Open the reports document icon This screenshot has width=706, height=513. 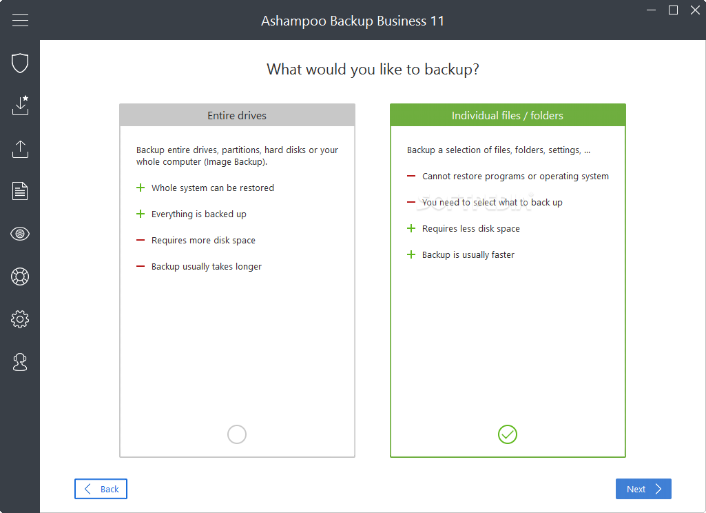20,191
